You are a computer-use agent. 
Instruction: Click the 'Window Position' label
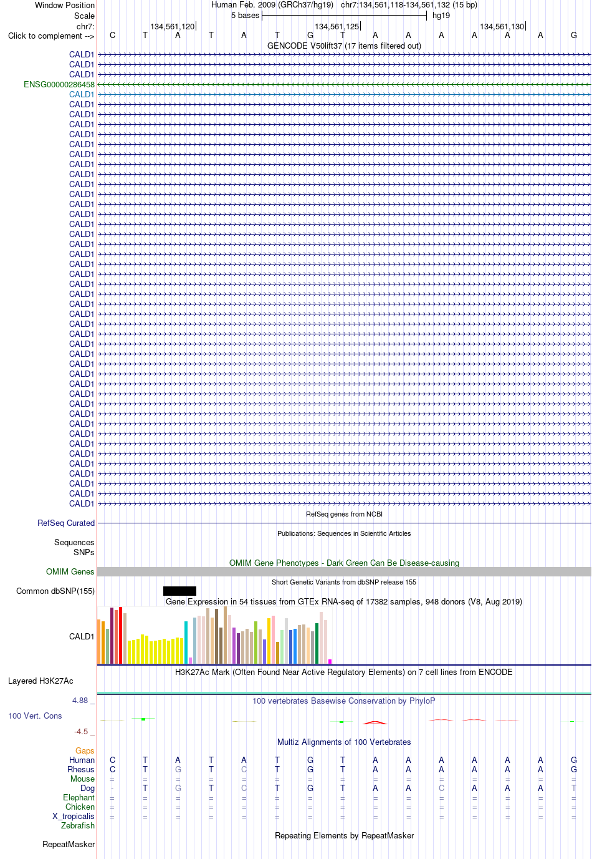65,5
